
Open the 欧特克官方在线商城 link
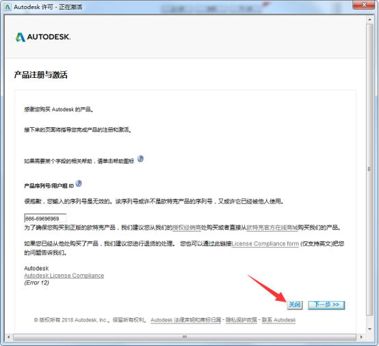(272, 228)
